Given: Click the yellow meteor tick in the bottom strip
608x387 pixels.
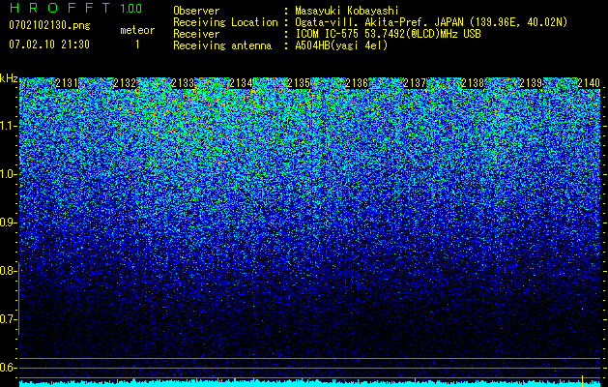Looking at the screenshot, I should pyautogui.click(x=583, y=381).
